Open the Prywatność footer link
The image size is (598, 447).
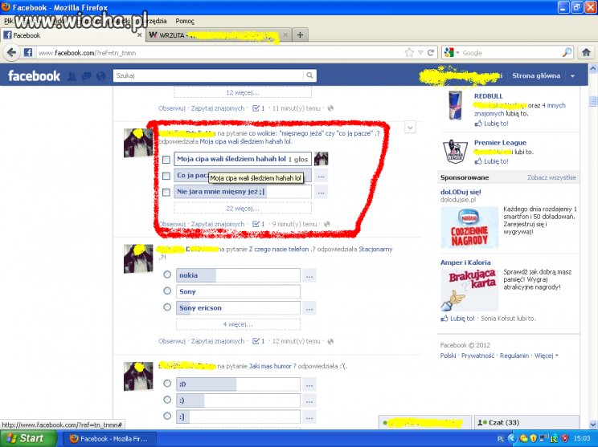[x=477, y=356]
